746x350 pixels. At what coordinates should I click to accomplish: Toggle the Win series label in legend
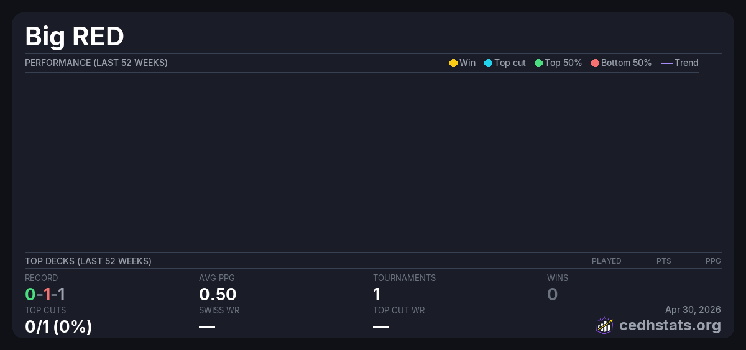pos(467,63)
